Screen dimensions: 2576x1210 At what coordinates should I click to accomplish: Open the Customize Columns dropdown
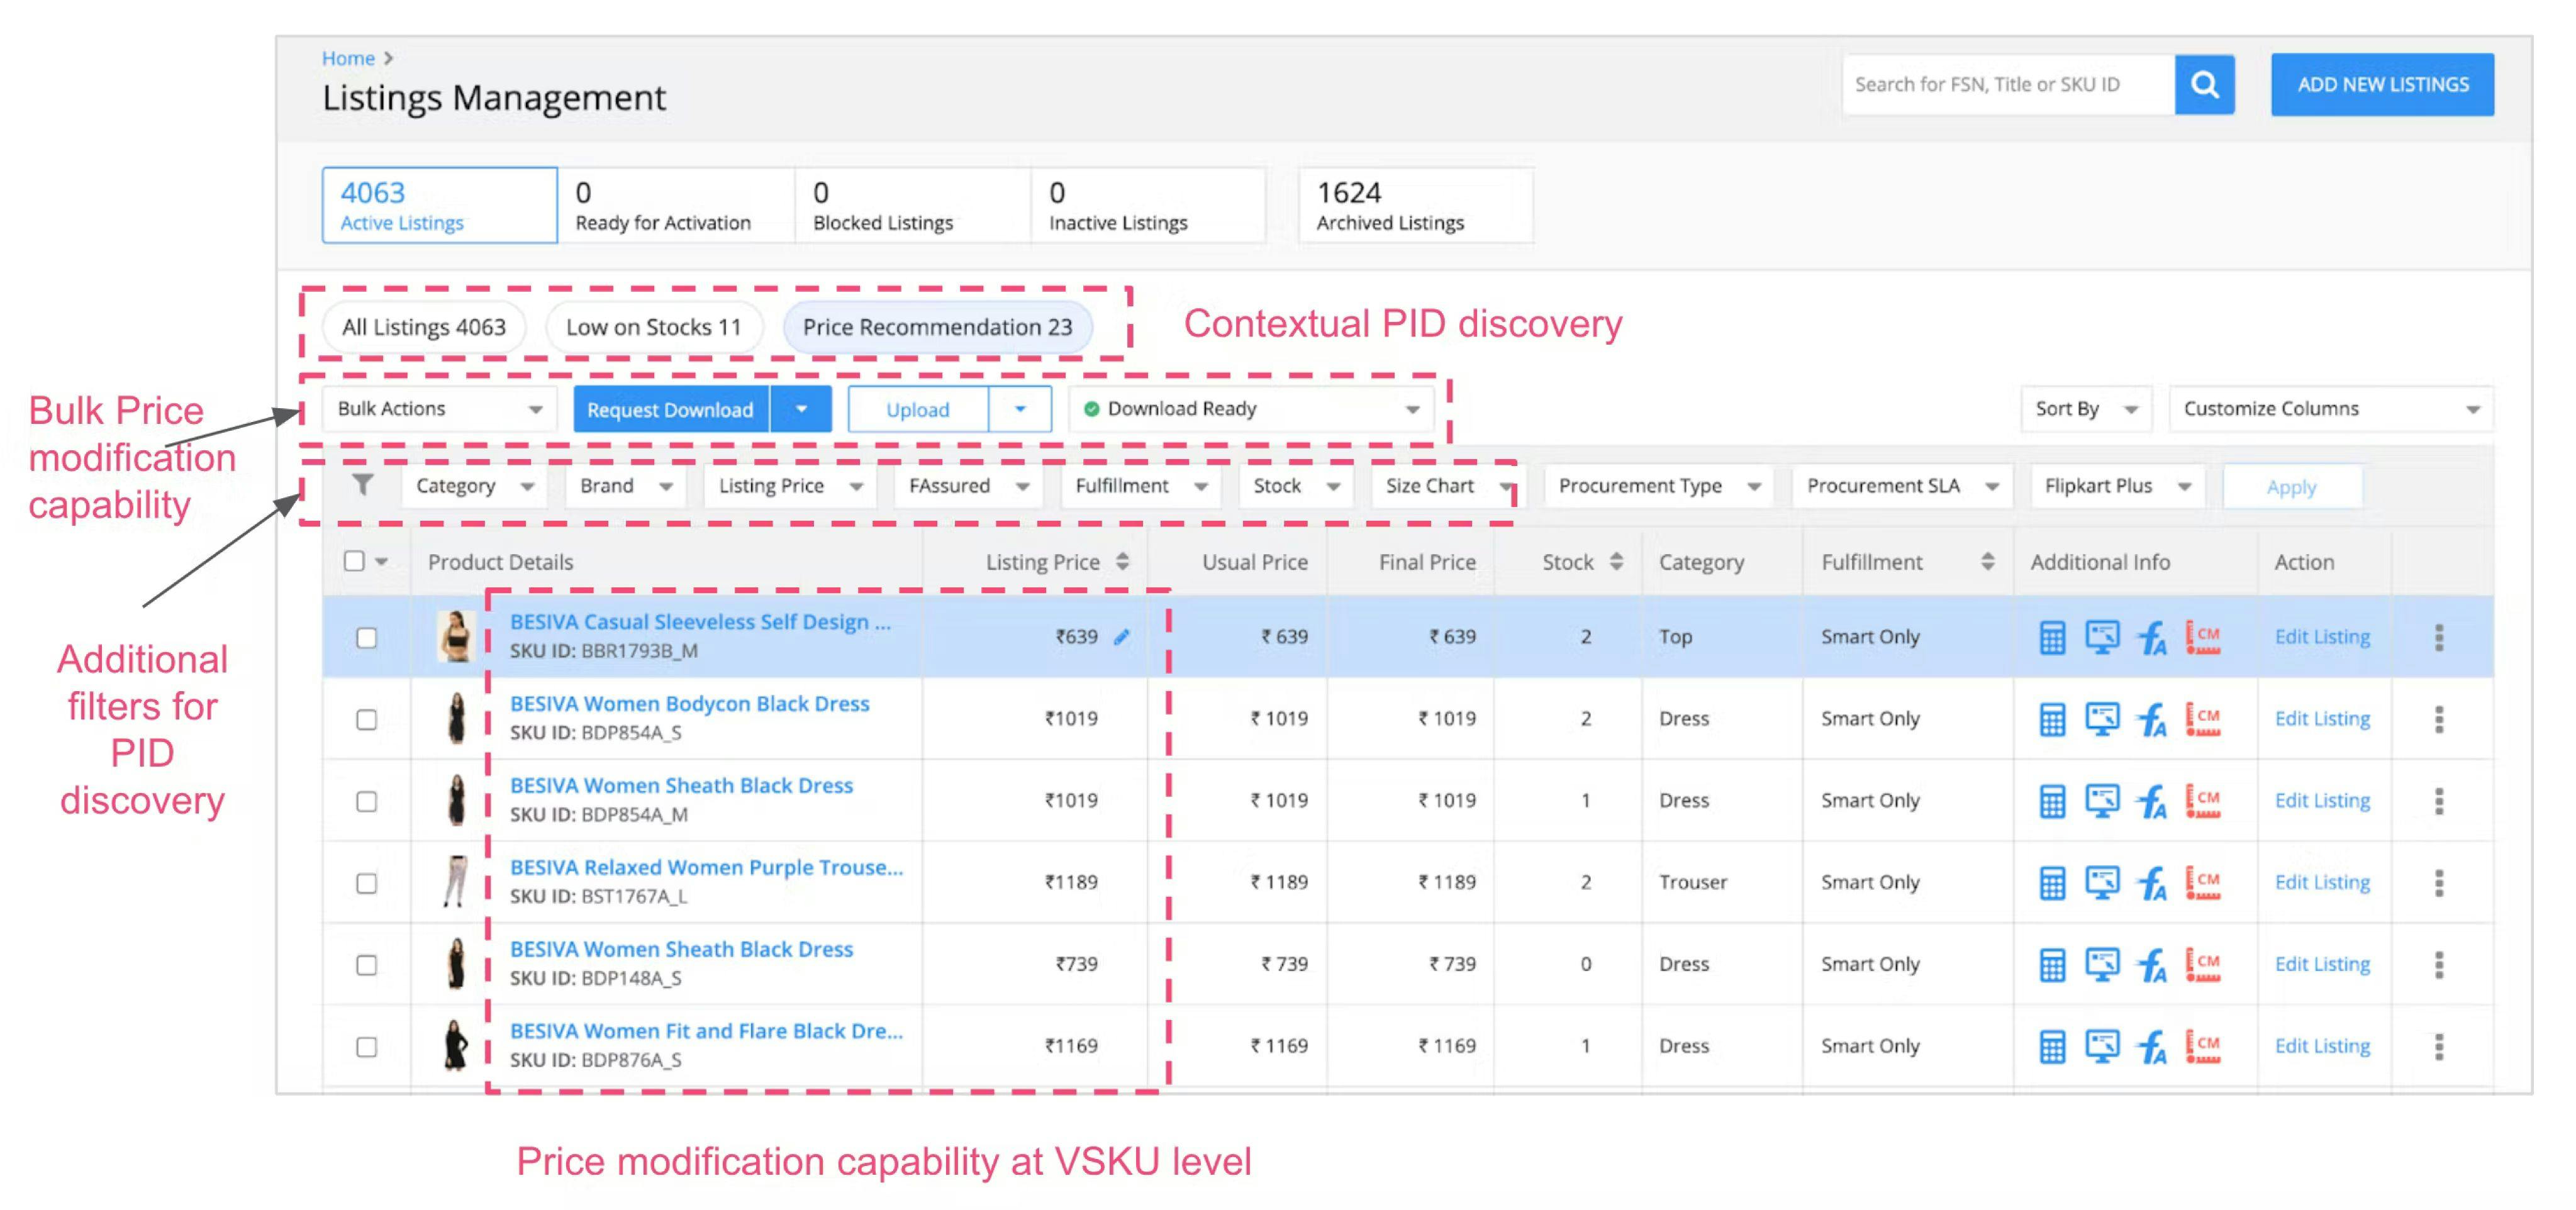point(2331,409)
